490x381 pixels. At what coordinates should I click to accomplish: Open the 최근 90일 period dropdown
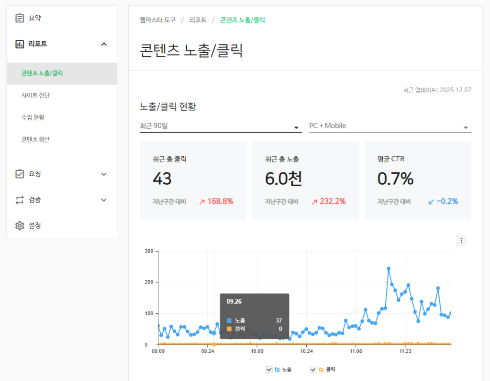tap(221, 127)
